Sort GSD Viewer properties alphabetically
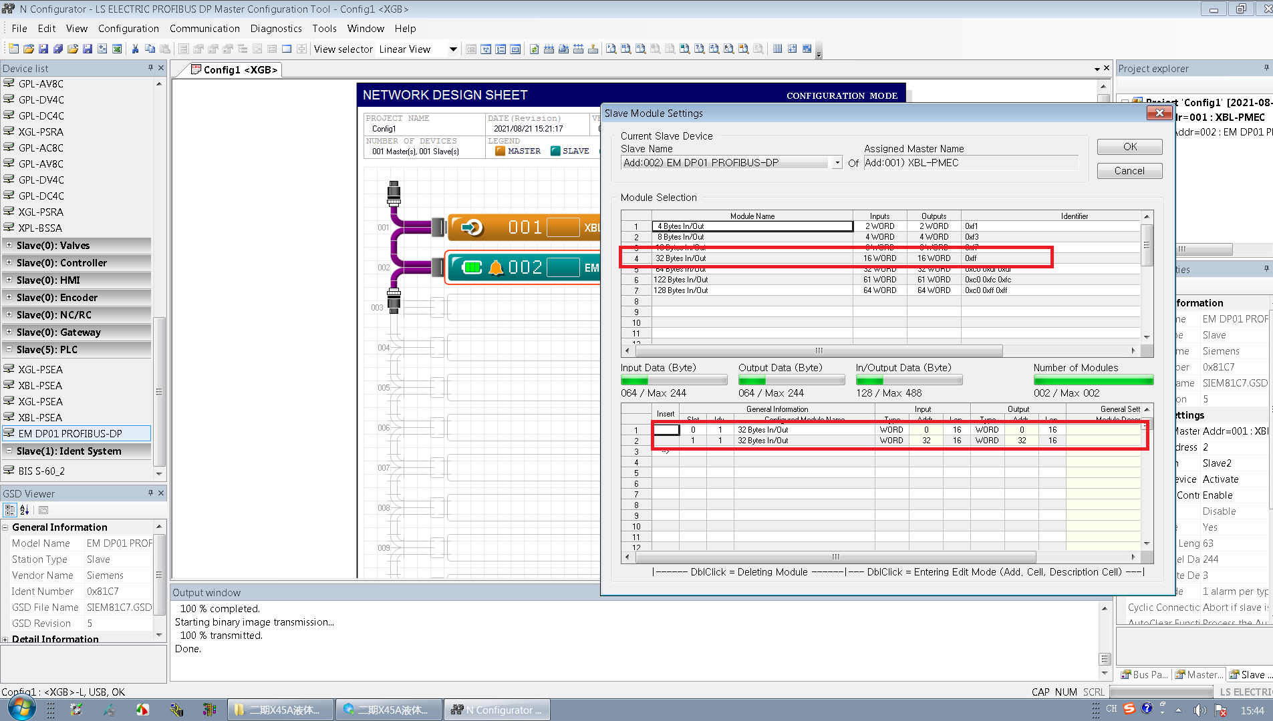The height and width of the screenshot is (721, 1273). [25, 510]
